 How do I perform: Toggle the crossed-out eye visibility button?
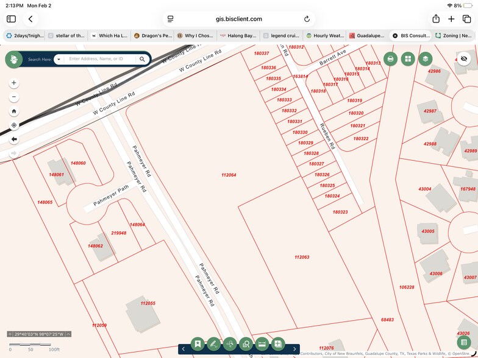point(464,59)
